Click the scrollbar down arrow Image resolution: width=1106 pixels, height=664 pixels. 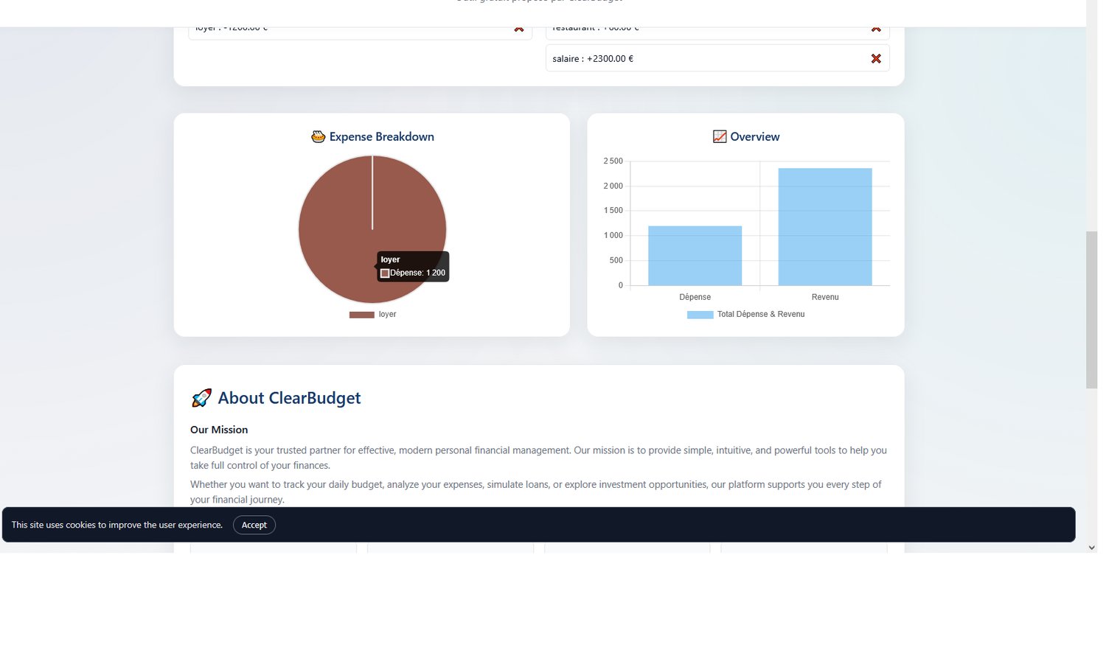pyautogui.click(x=1092, y=548)
